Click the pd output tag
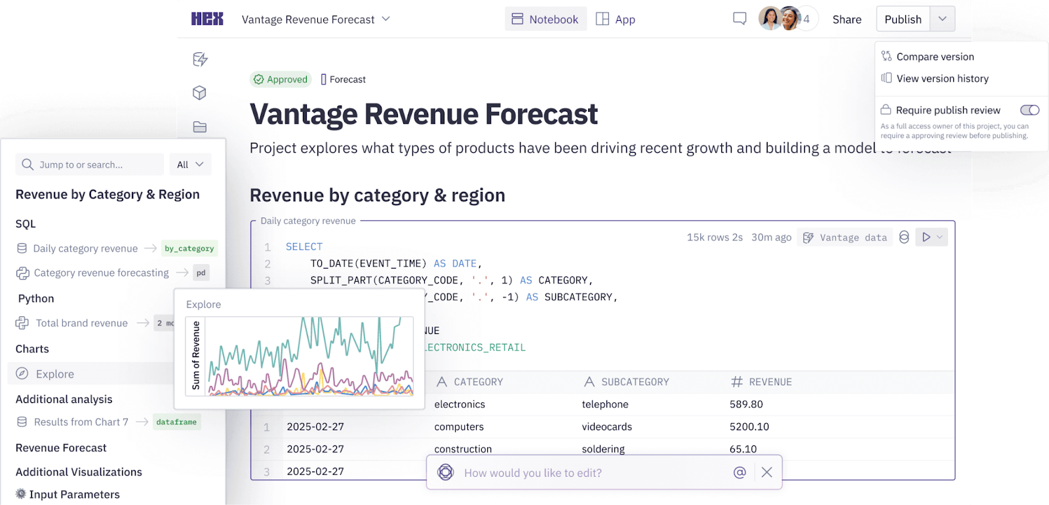The image size is (1049, 505). [x=201, y=272]
